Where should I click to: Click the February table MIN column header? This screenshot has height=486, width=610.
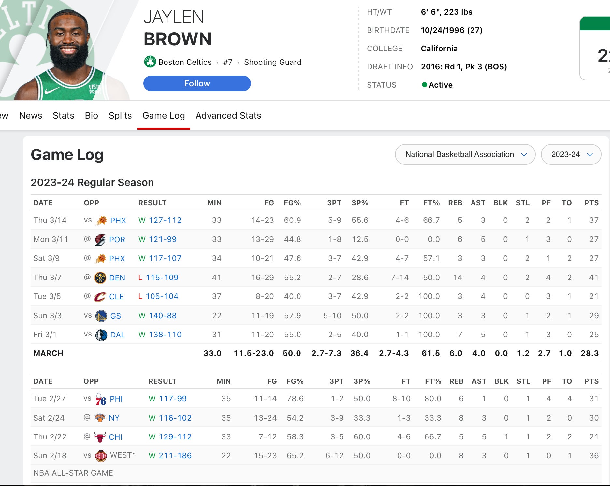[x=224, y=381]
